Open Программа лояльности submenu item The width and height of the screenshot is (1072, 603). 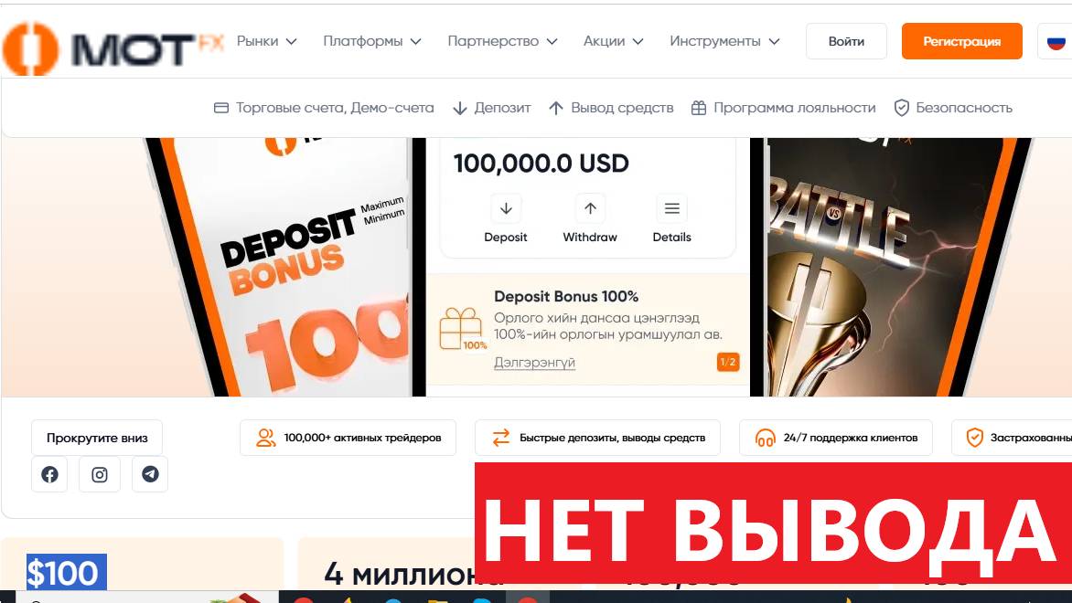point(784,108)
